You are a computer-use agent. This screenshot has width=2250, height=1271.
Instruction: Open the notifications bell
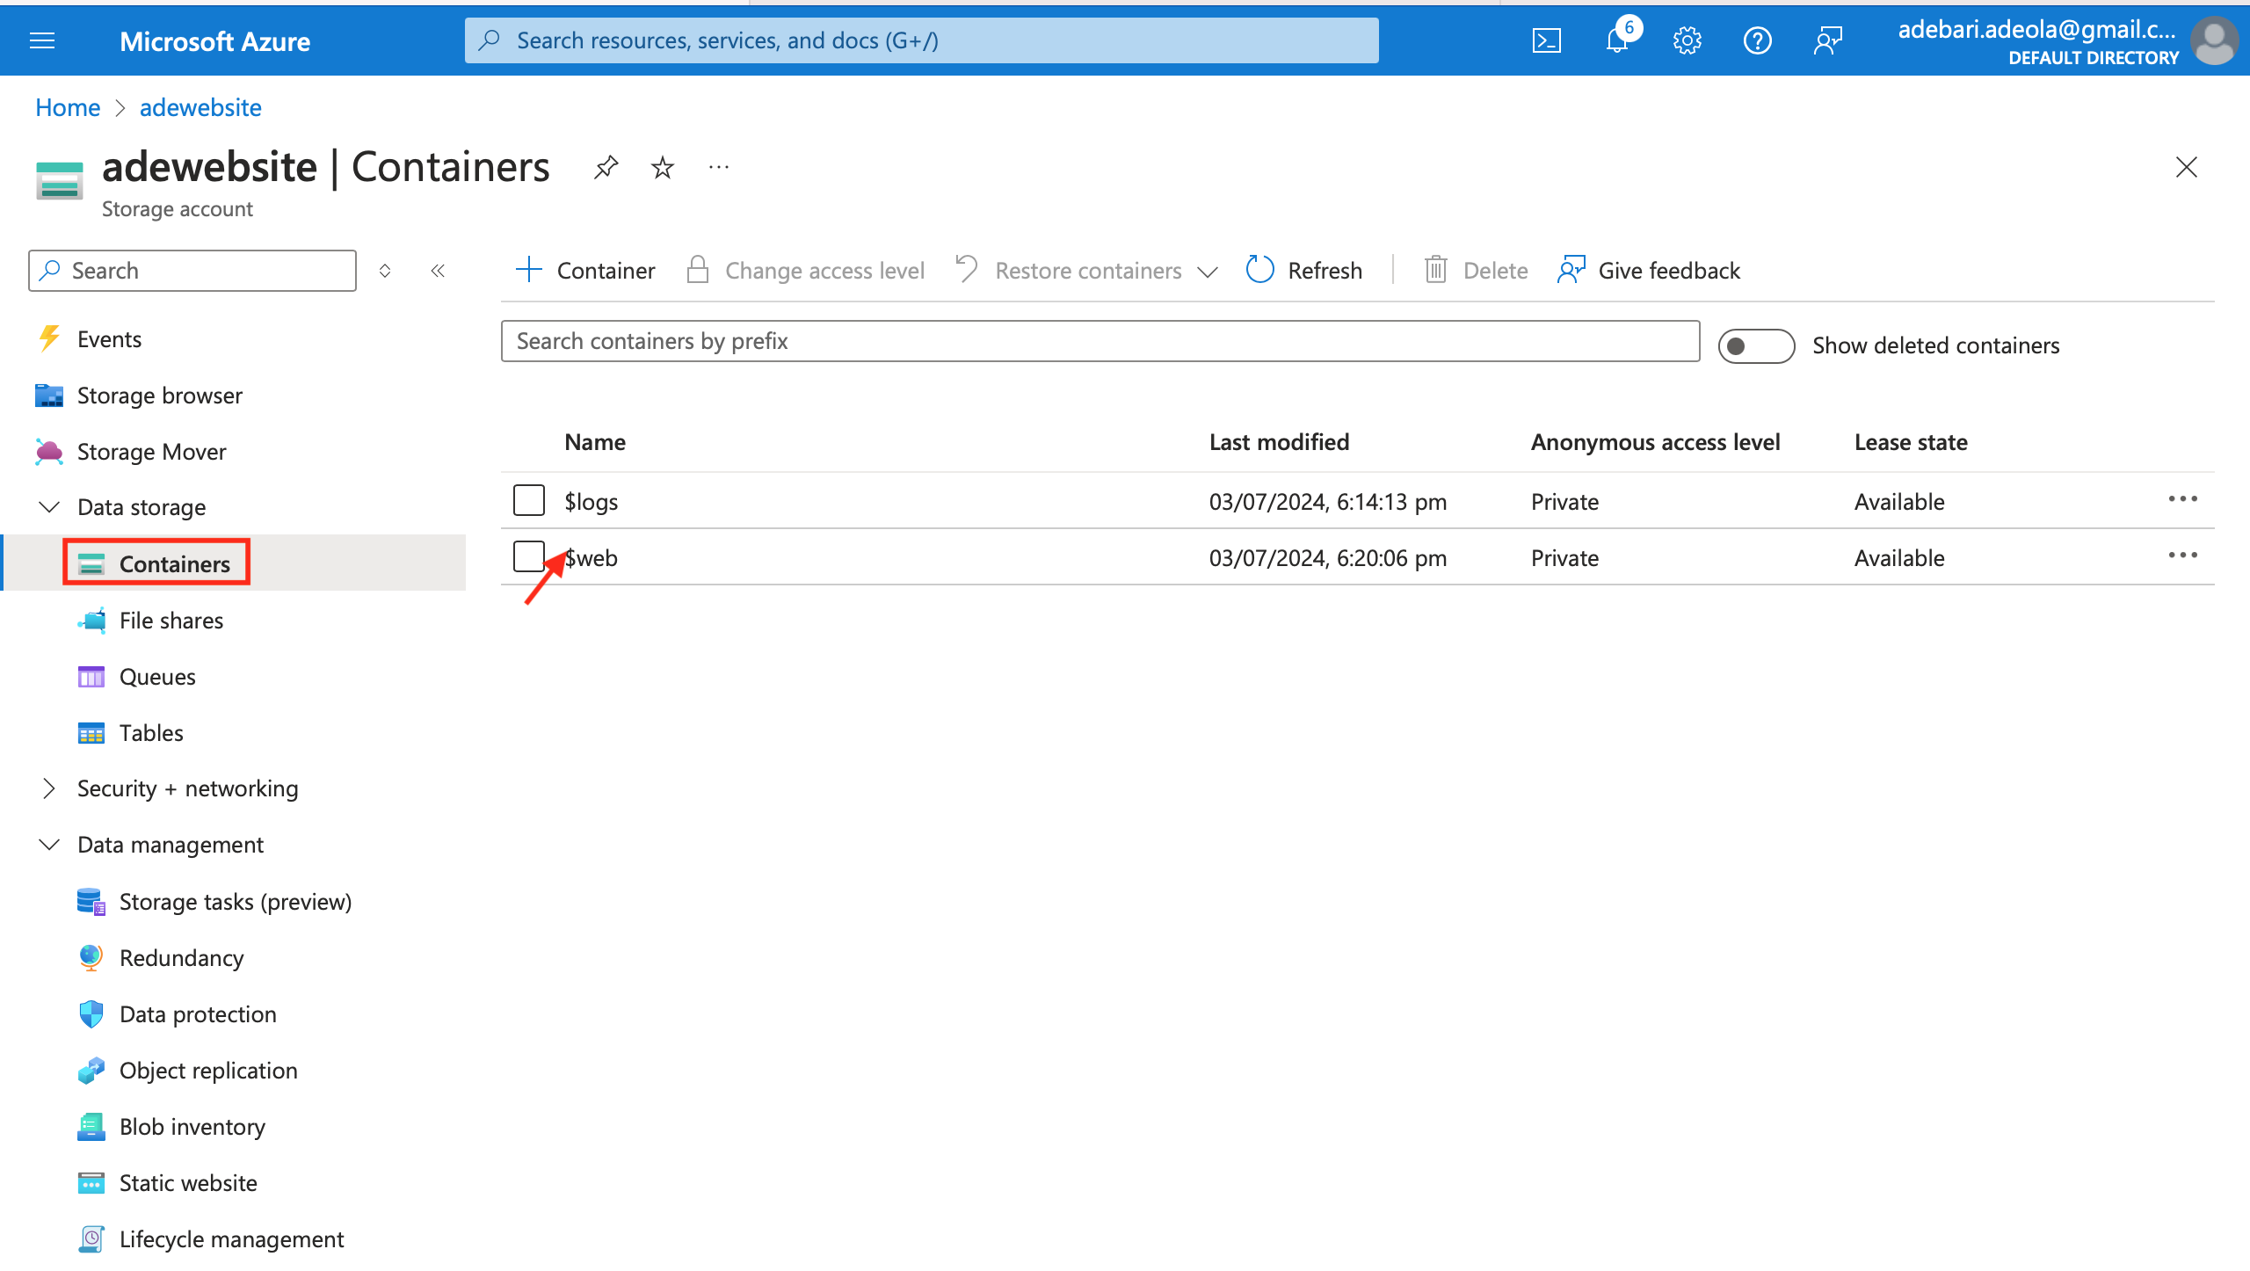(x=1616, y=40)
